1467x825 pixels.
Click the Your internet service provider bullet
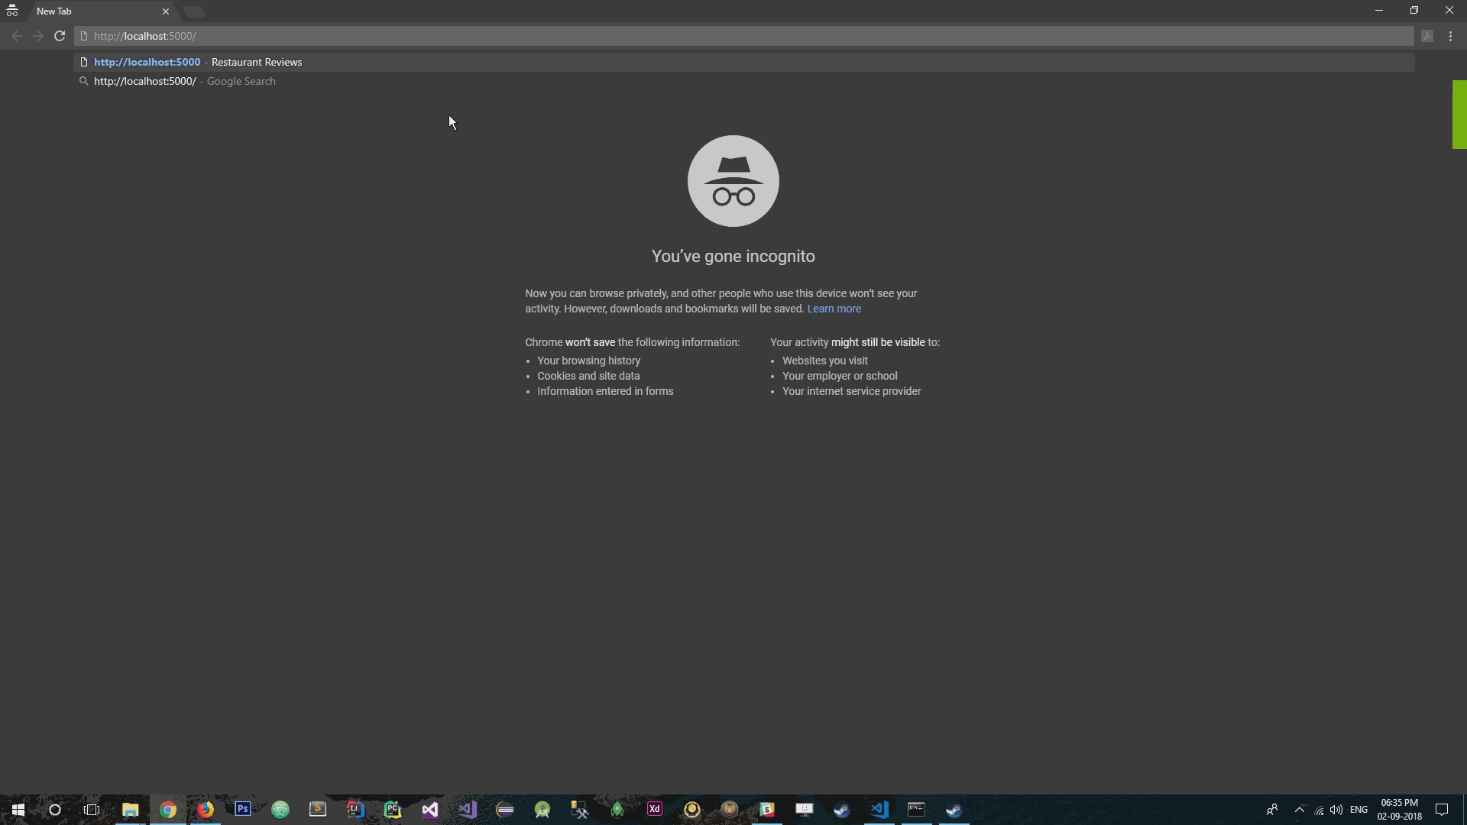point(852,391)
